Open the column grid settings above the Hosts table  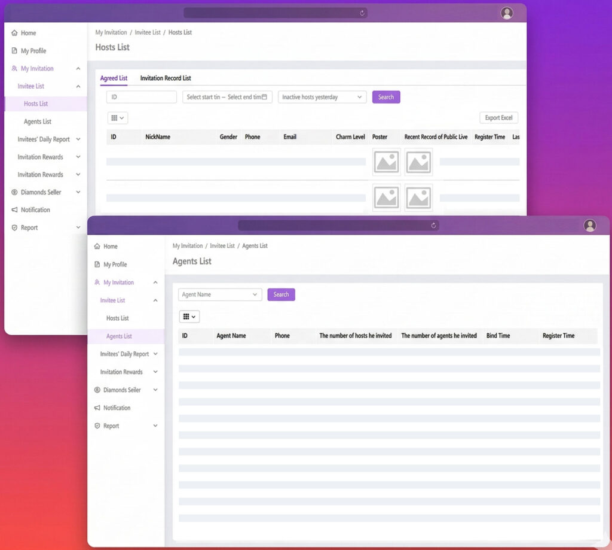pyautogui.click(x=118, y=118)
